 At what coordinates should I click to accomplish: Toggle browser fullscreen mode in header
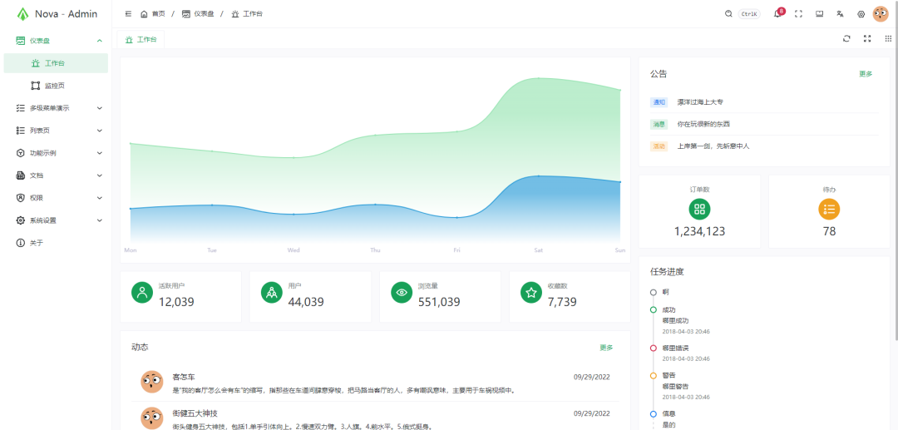pyautogui.click(x=798, y=14)
